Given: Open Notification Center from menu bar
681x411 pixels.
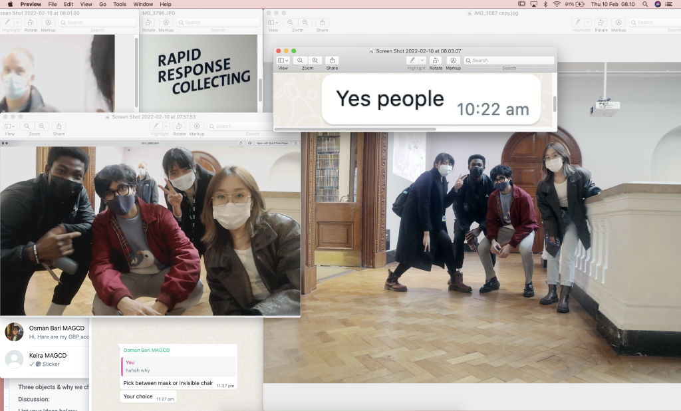Looking at the screenshot, I should point(669,4).
